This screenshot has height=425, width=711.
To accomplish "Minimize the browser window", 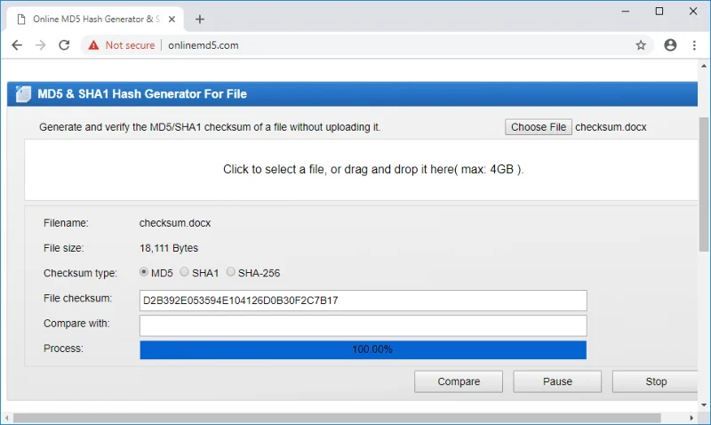I will [626, 11].
